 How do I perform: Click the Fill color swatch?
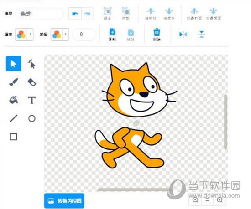[x=21, y=34]
